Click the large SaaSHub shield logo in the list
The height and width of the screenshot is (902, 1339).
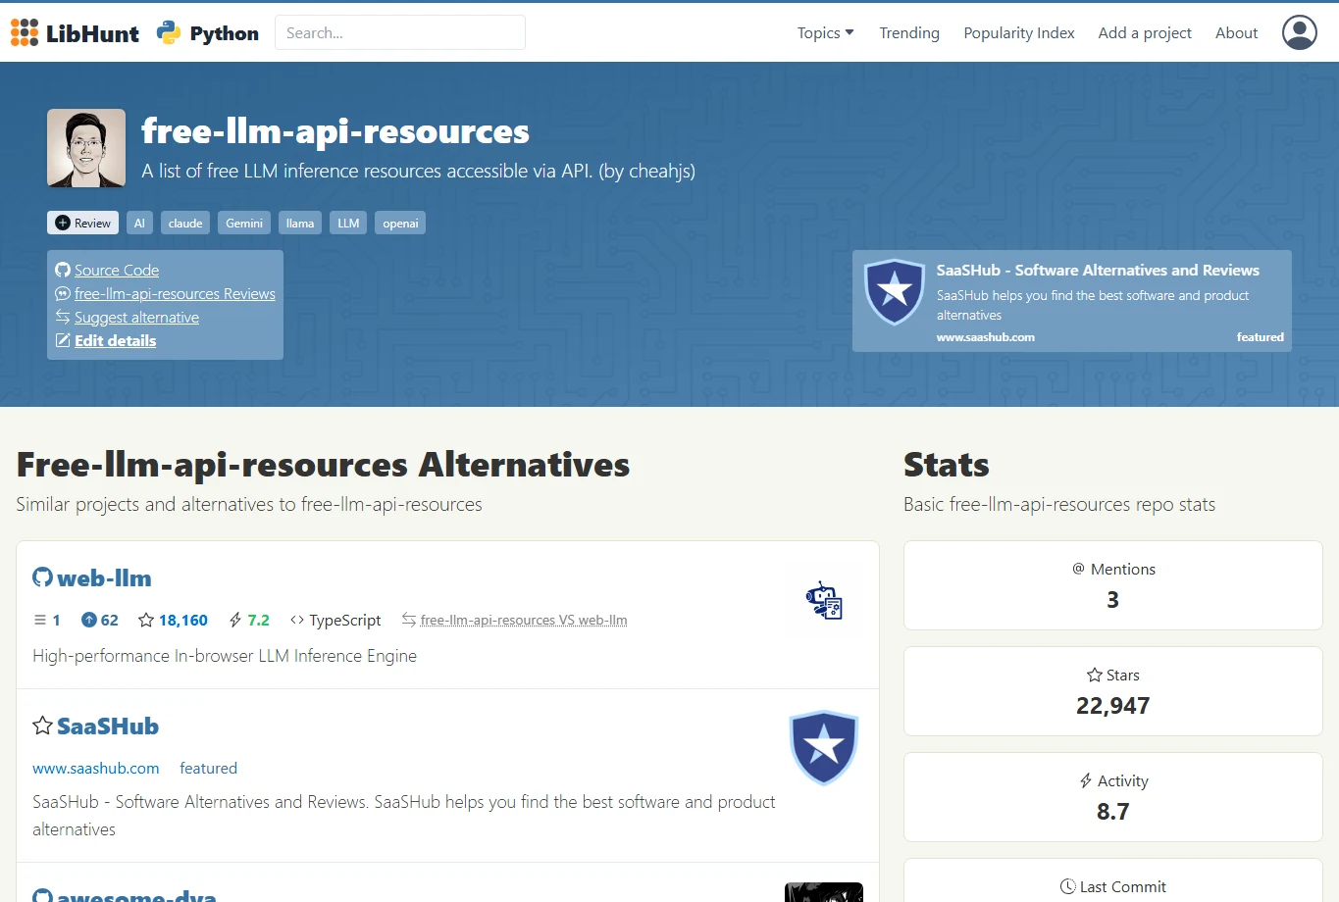click(x=824, y=747)
